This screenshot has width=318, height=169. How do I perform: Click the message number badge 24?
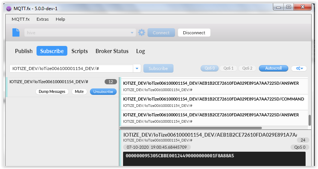tap(303, 140)
